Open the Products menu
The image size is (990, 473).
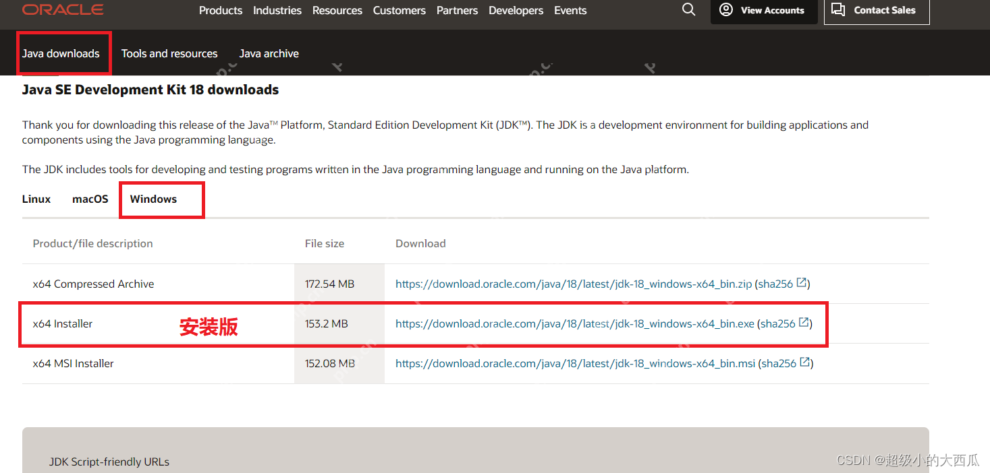click(x=221, y=10)
